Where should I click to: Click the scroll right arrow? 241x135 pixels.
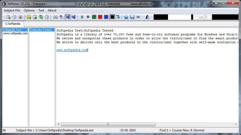[236, 124]
